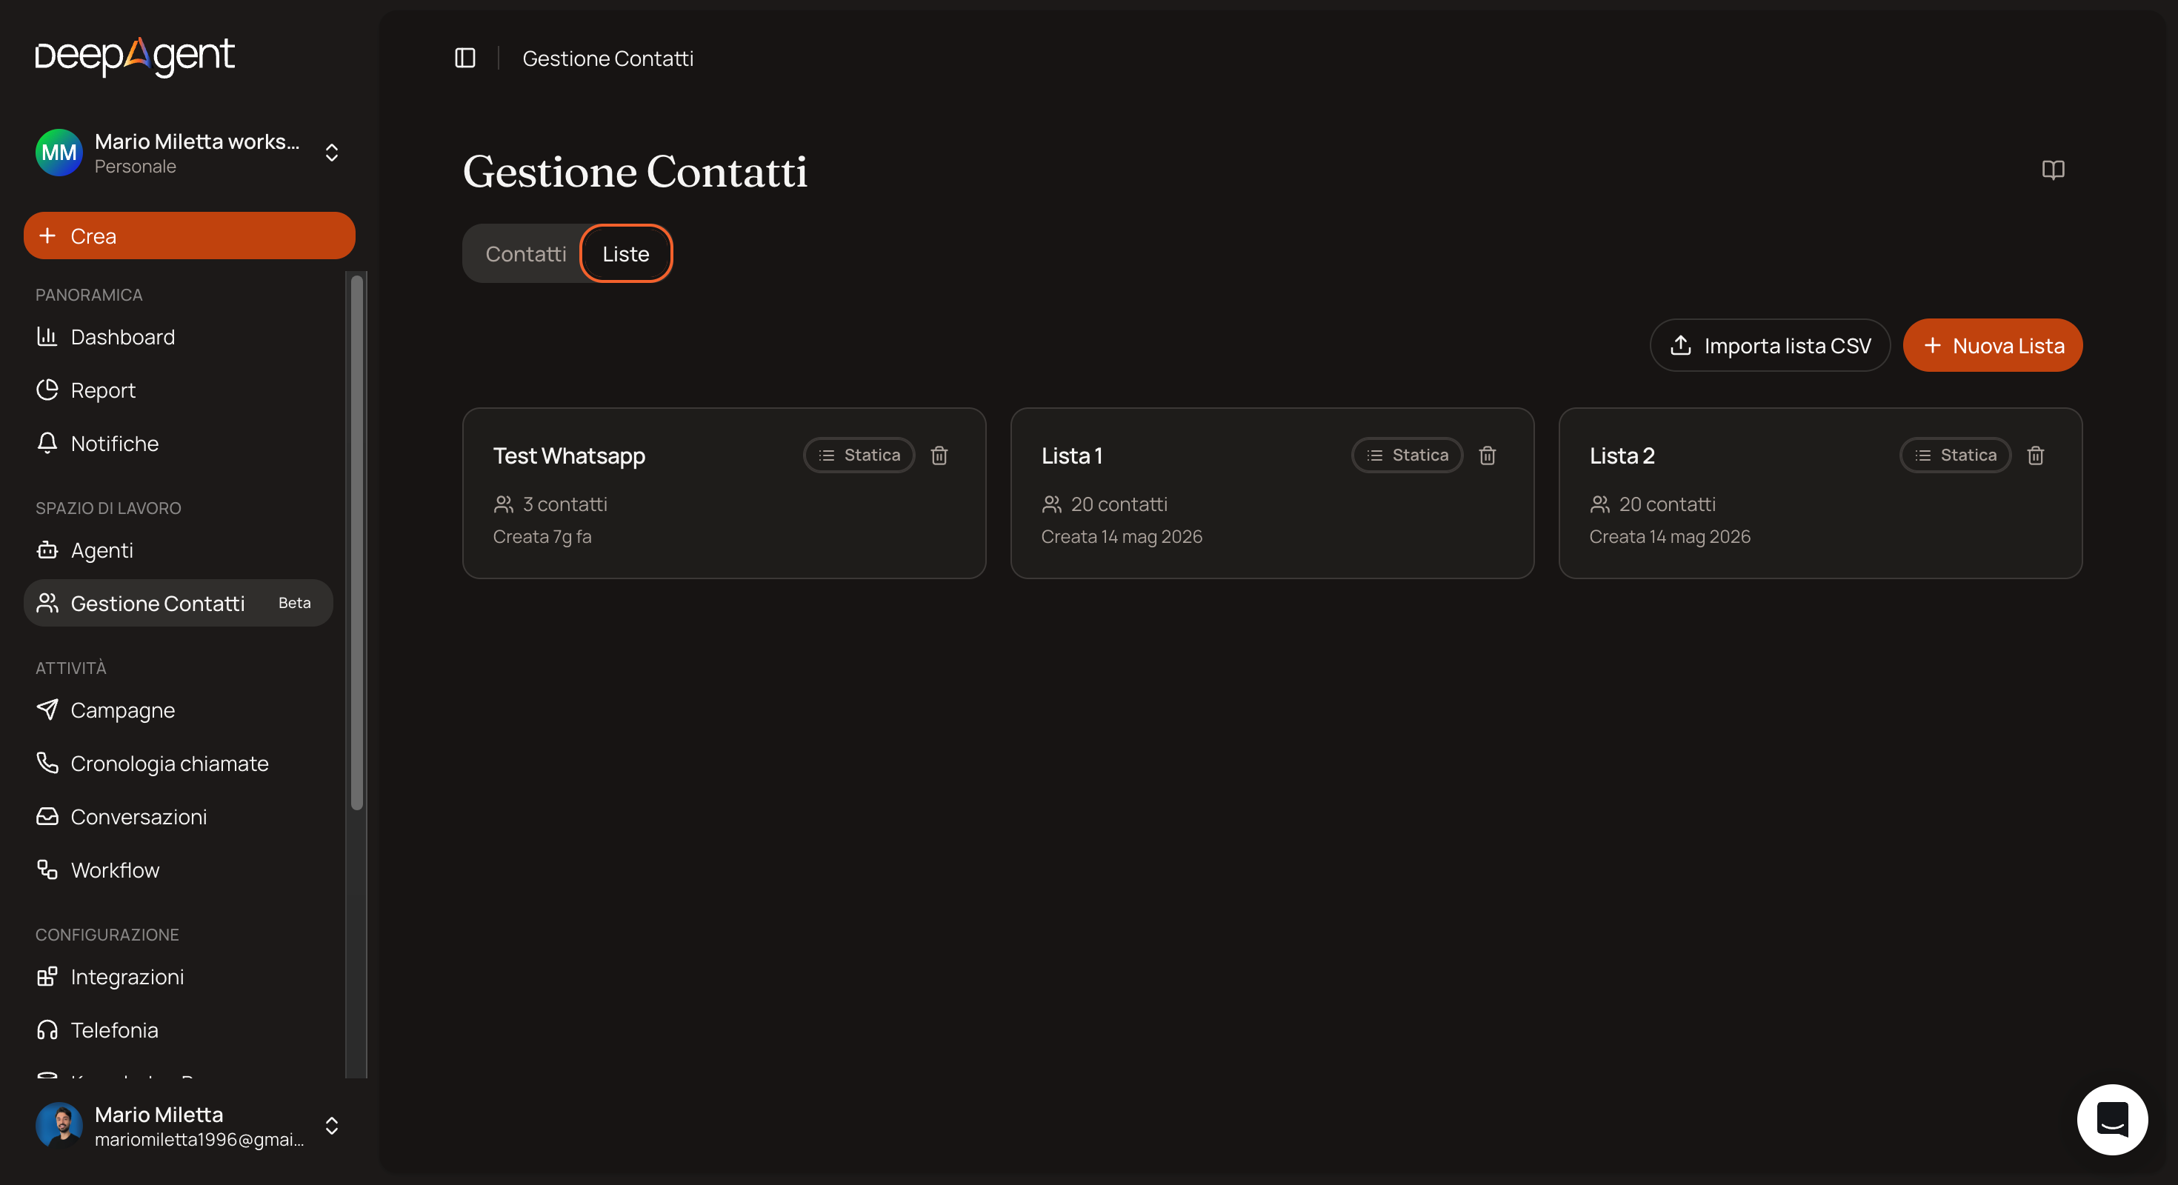This screenshot has height=1185, width=2178.
Task: Switch to the Contatti tab
Action: click(526, 253)
